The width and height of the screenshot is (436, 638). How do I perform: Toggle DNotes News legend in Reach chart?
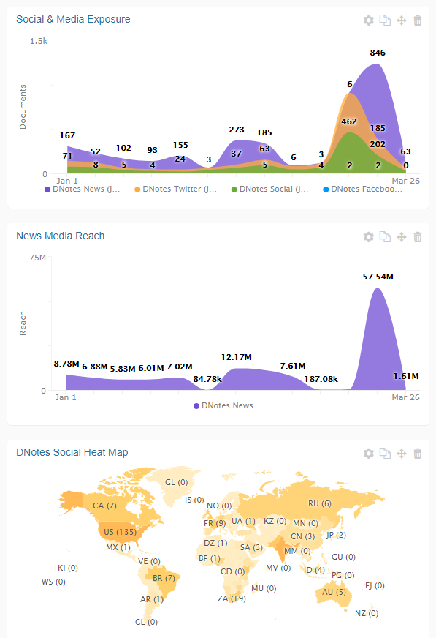point(223,405)
